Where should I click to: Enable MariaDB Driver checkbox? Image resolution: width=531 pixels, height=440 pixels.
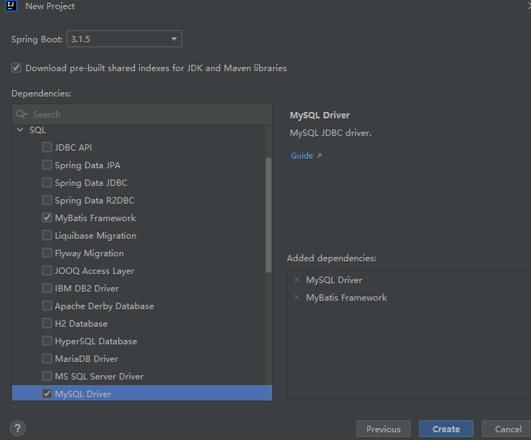coord(46,358)
